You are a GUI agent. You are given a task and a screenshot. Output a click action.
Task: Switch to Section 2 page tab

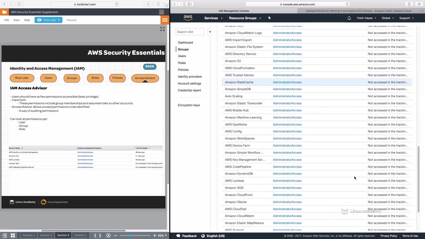pos(29,235)
